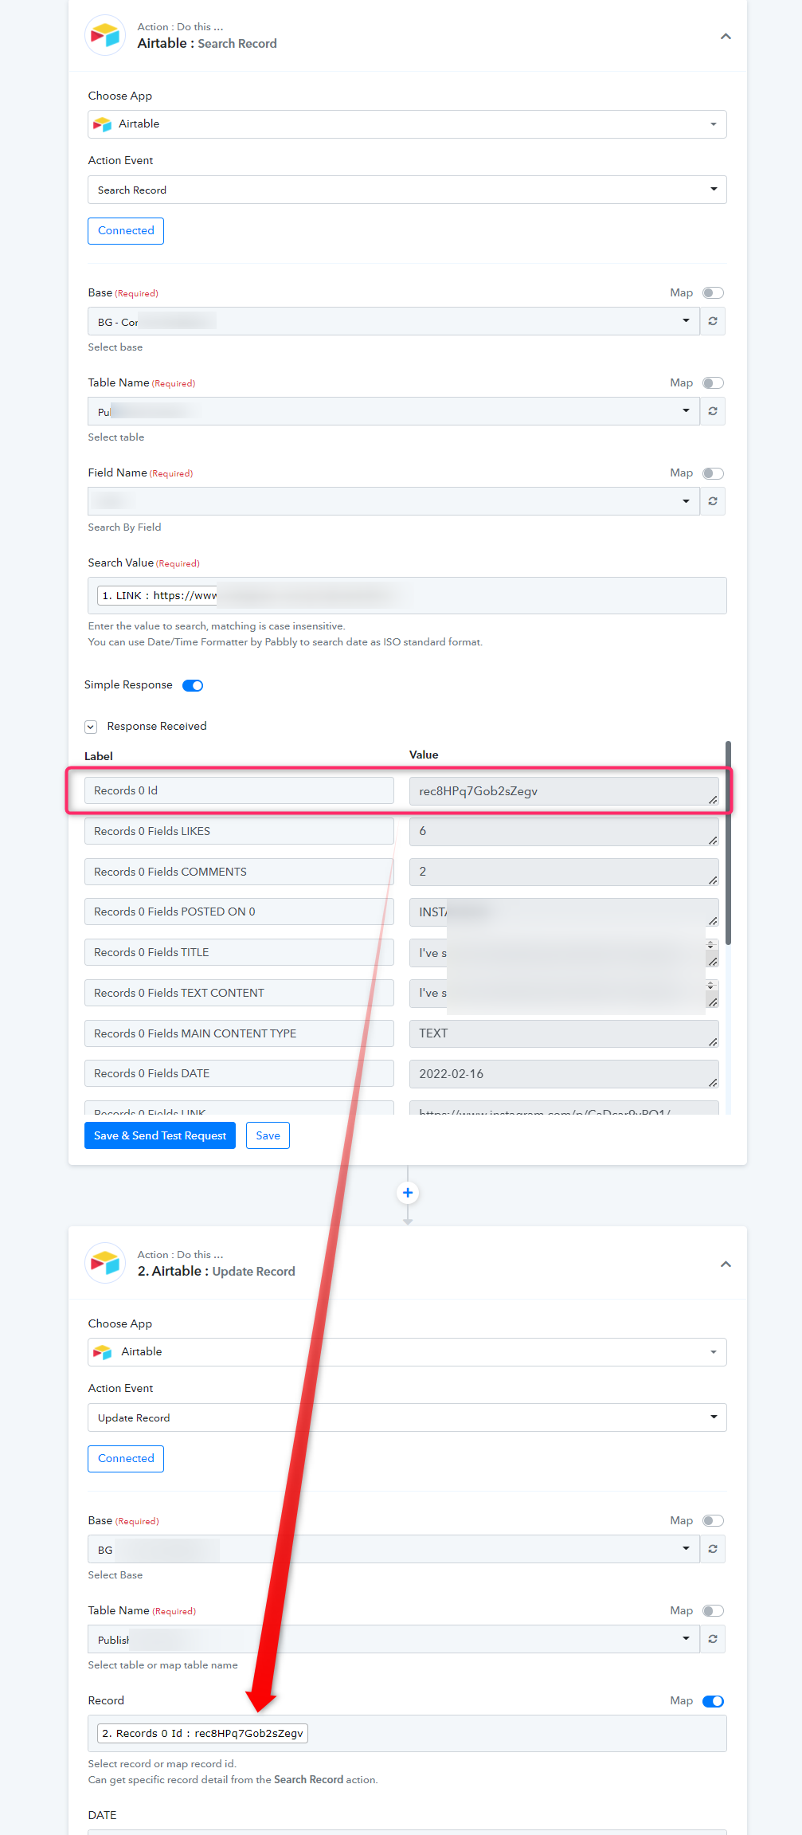Viewport: 802px width, 1835px height.
Task: Click the Search Value input field
Action: [x=407, y=595]
